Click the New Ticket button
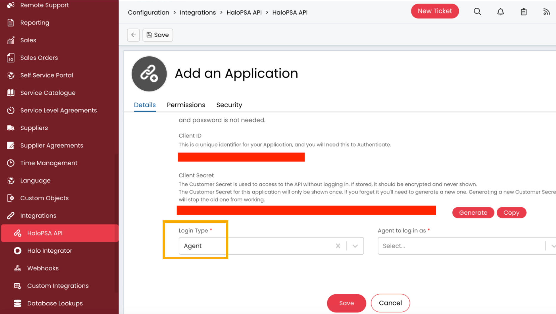The height and width of the screenshot is (314, 556). [x=435, y=11]
